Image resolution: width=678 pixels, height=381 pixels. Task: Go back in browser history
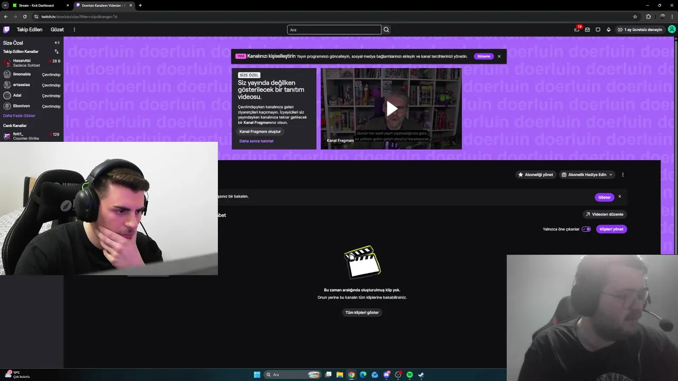(6, 16)
